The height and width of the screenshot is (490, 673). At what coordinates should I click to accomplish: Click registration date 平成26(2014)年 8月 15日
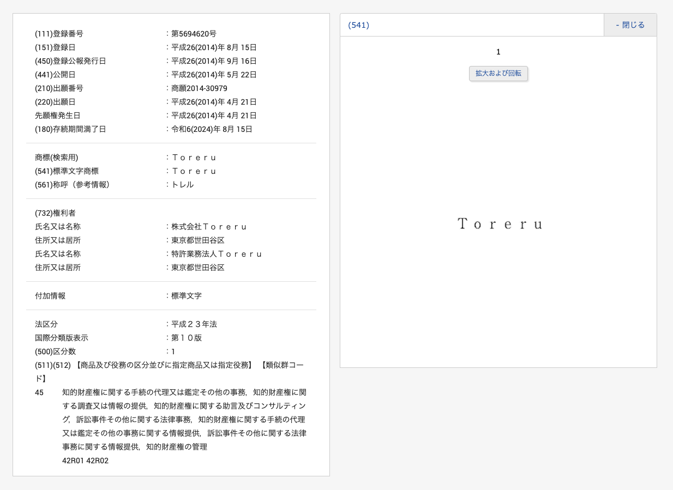[214, 47]
